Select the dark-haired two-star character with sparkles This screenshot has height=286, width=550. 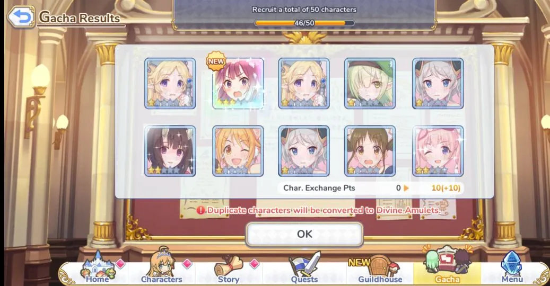tap(170, 151)
